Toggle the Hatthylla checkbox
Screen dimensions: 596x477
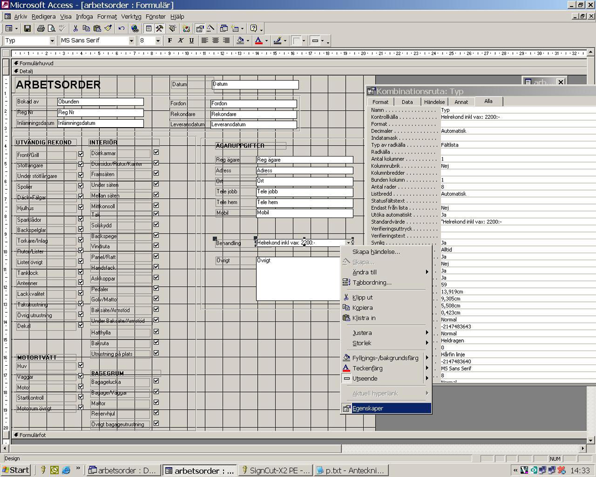(156, 331)
